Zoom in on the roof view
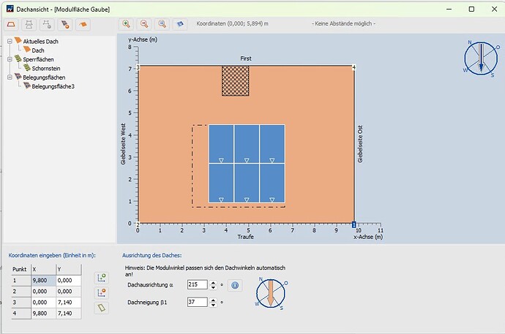The image size is (505, 334). [x=126, y=24]
